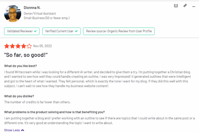Click the second rating star

coord(13,46)
